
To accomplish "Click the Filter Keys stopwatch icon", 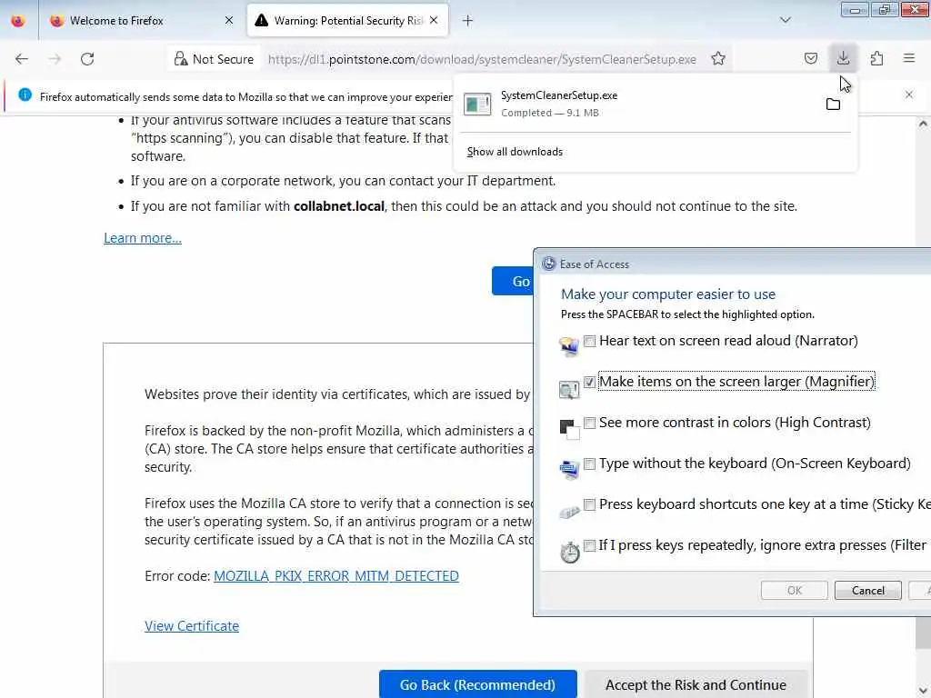I will click(569, 552).
